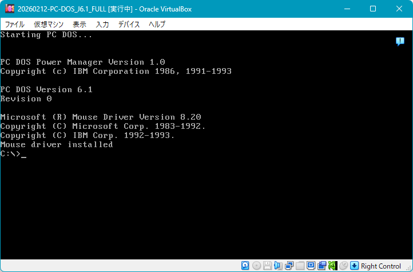
Task: Click the Right Control host key label
Action: pyautogui.click(x=381, y=266)
